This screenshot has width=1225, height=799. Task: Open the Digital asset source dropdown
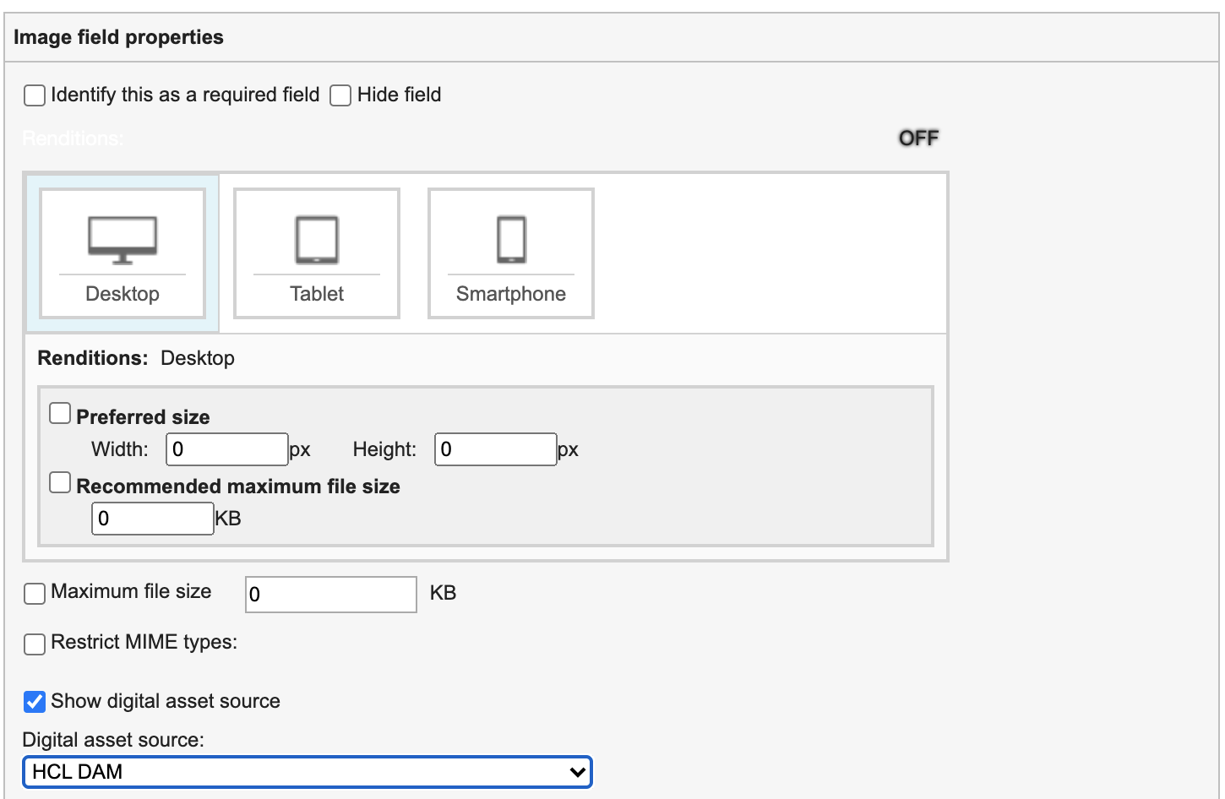click(x=307, y=771)
